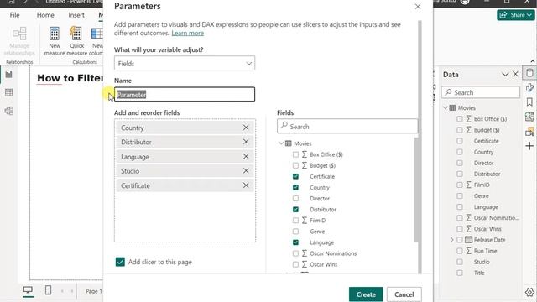The height and width of the screenshot is (302, 537).
Task: Check Oscar Wins in dialog fields
Action: point(295,264)
